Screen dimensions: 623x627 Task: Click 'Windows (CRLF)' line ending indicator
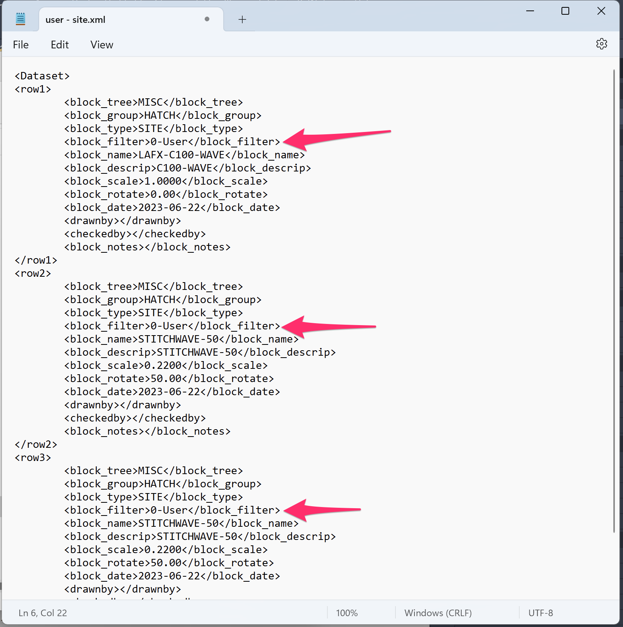pyautogui.click(x=438, y=613)
